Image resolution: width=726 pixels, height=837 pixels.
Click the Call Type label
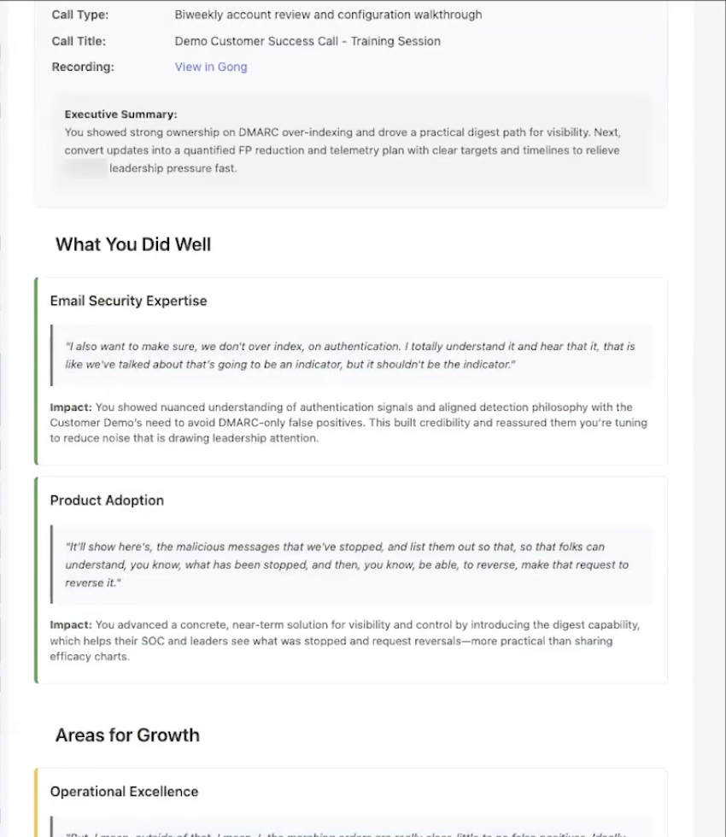click(79, 15)
